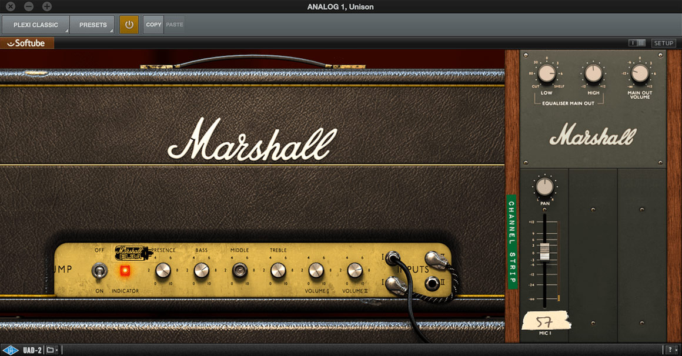
Task: Click the PAN knob
Action: click(x=544, y=186)
